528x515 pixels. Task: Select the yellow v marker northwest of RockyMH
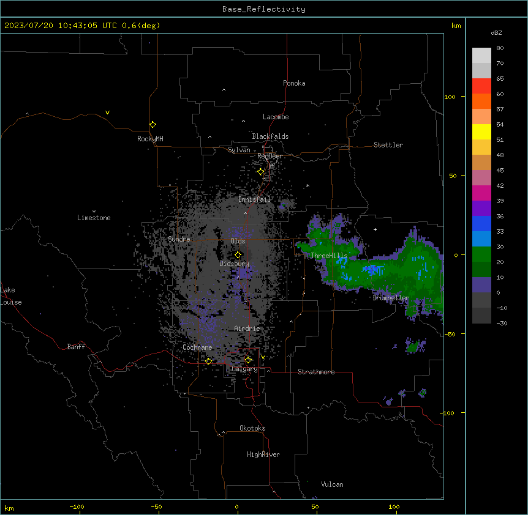pos(107,113)
